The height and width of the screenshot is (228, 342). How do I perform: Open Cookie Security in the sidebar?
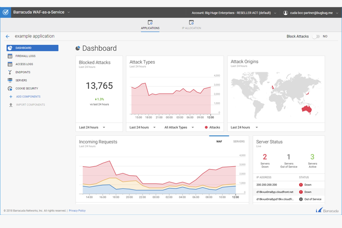pyautogui.click(x=27, y=88)
